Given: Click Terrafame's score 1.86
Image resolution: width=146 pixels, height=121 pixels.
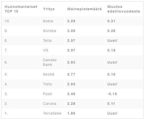Looking at the screenshot, I should pos(71,113).
